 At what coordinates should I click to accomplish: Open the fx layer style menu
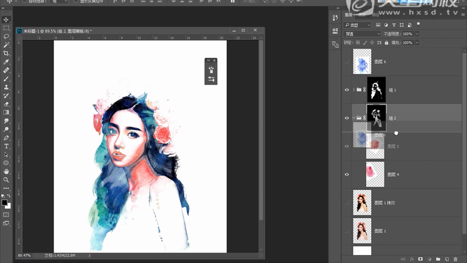tap(412, 259)
